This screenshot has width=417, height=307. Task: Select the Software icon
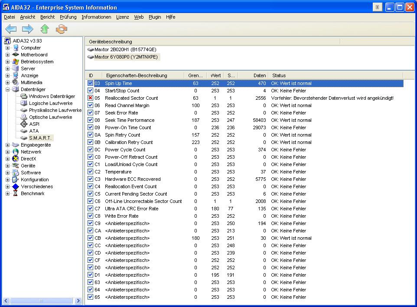click(16, 173)
